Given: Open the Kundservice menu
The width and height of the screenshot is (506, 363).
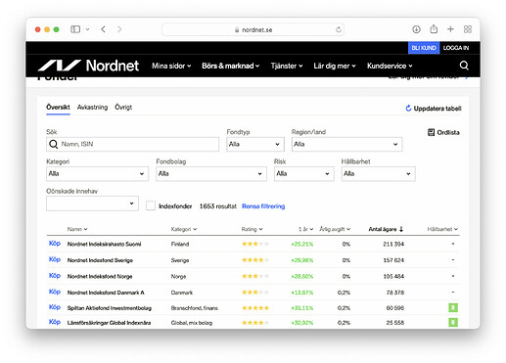Looking at the screenshot, I should tap(390, 66).
